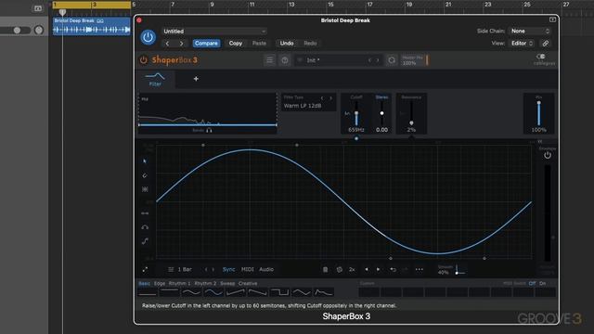Image resolution: width=594 pixels, height=334 pixels.
Task: Click the Smooth 40% control
Action: pos(451,270)
